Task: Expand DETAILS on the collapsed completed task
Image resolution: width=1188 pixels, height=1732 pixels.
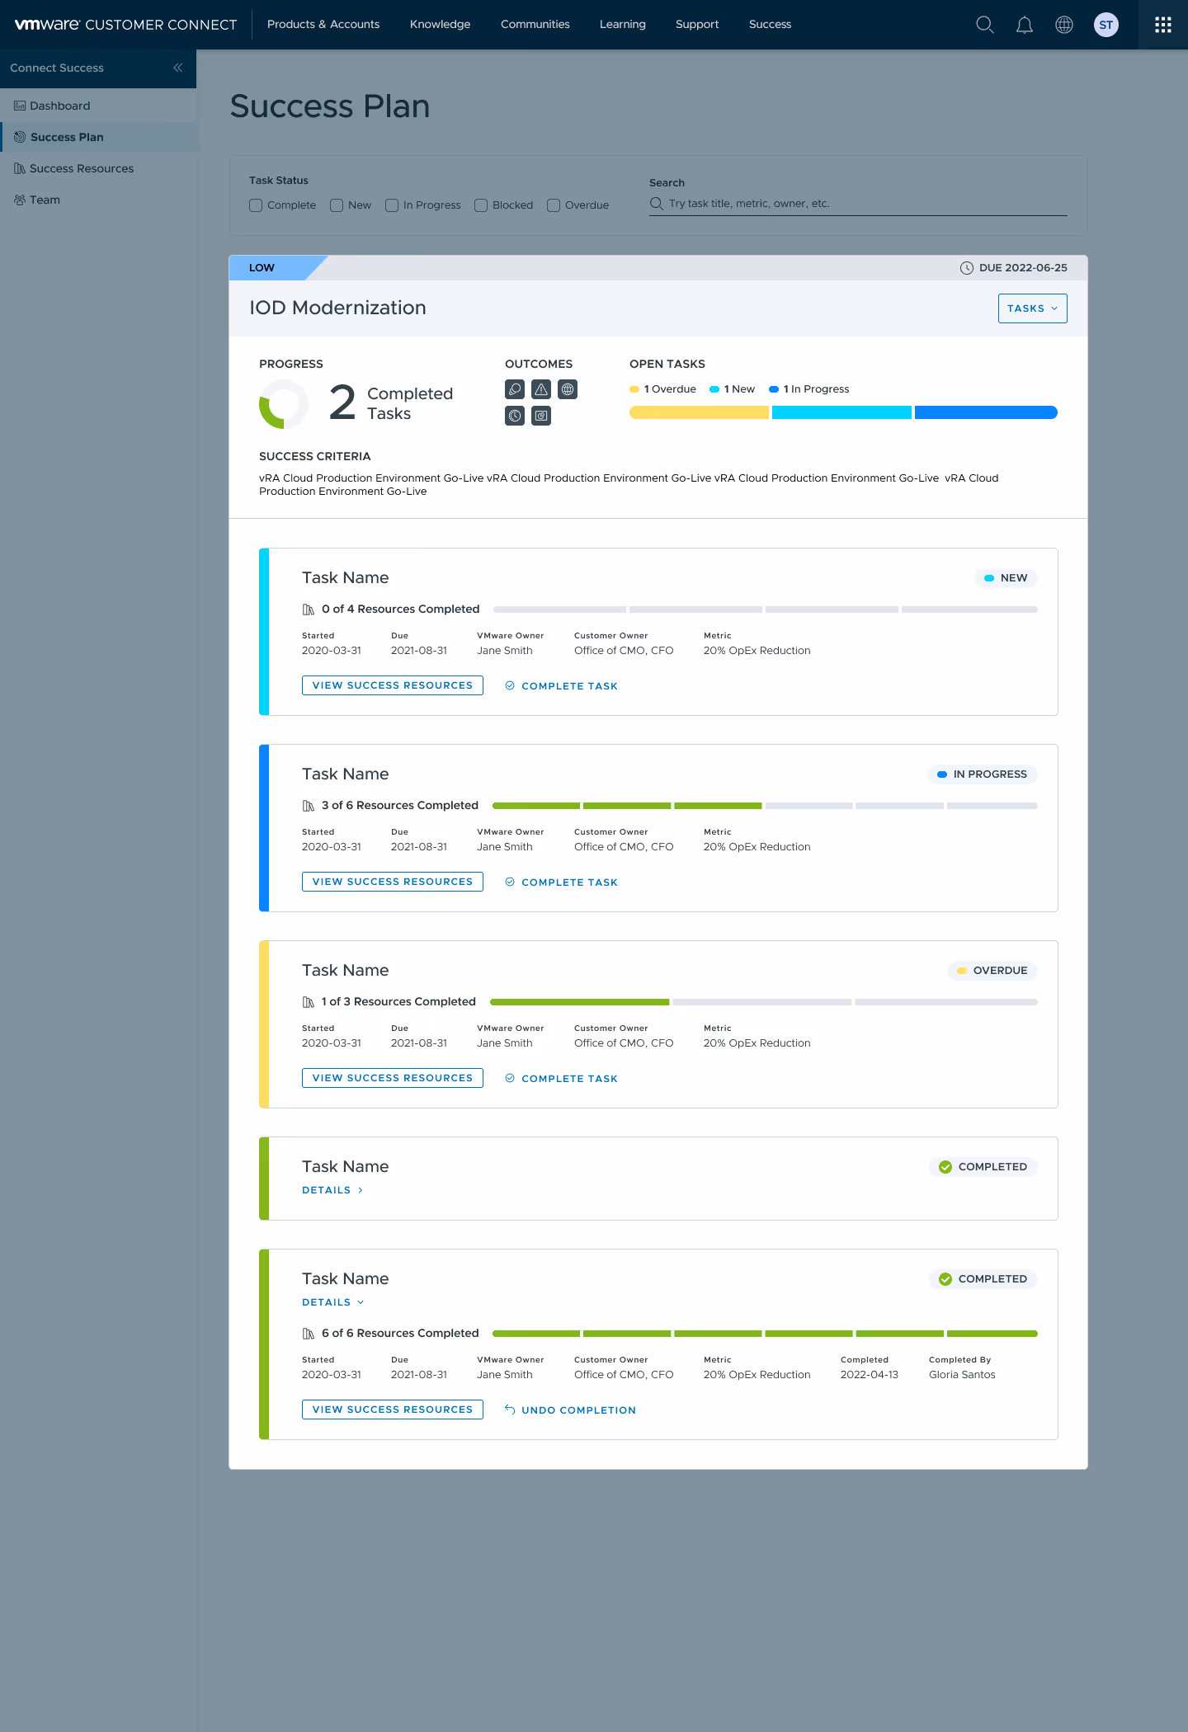Action: pos(332,1190)
